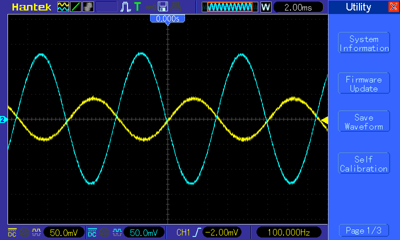Click the yellow CH1 probe waveform icon

click(36, 232)
